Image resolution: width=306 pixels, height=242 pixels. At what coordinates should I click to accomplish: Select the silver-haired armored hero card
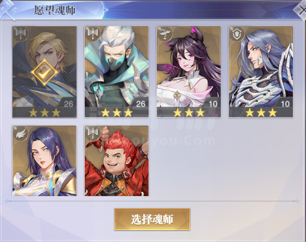pyautogui.click(x=261, y=72)
